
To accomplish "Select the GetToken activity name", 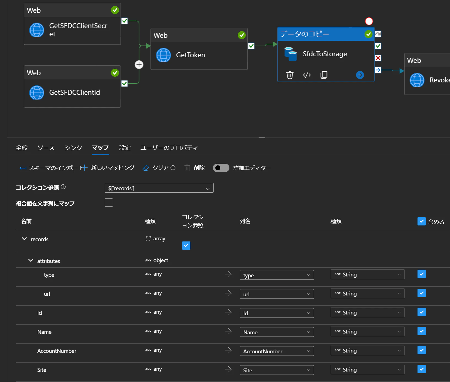I will pos(191,55).
